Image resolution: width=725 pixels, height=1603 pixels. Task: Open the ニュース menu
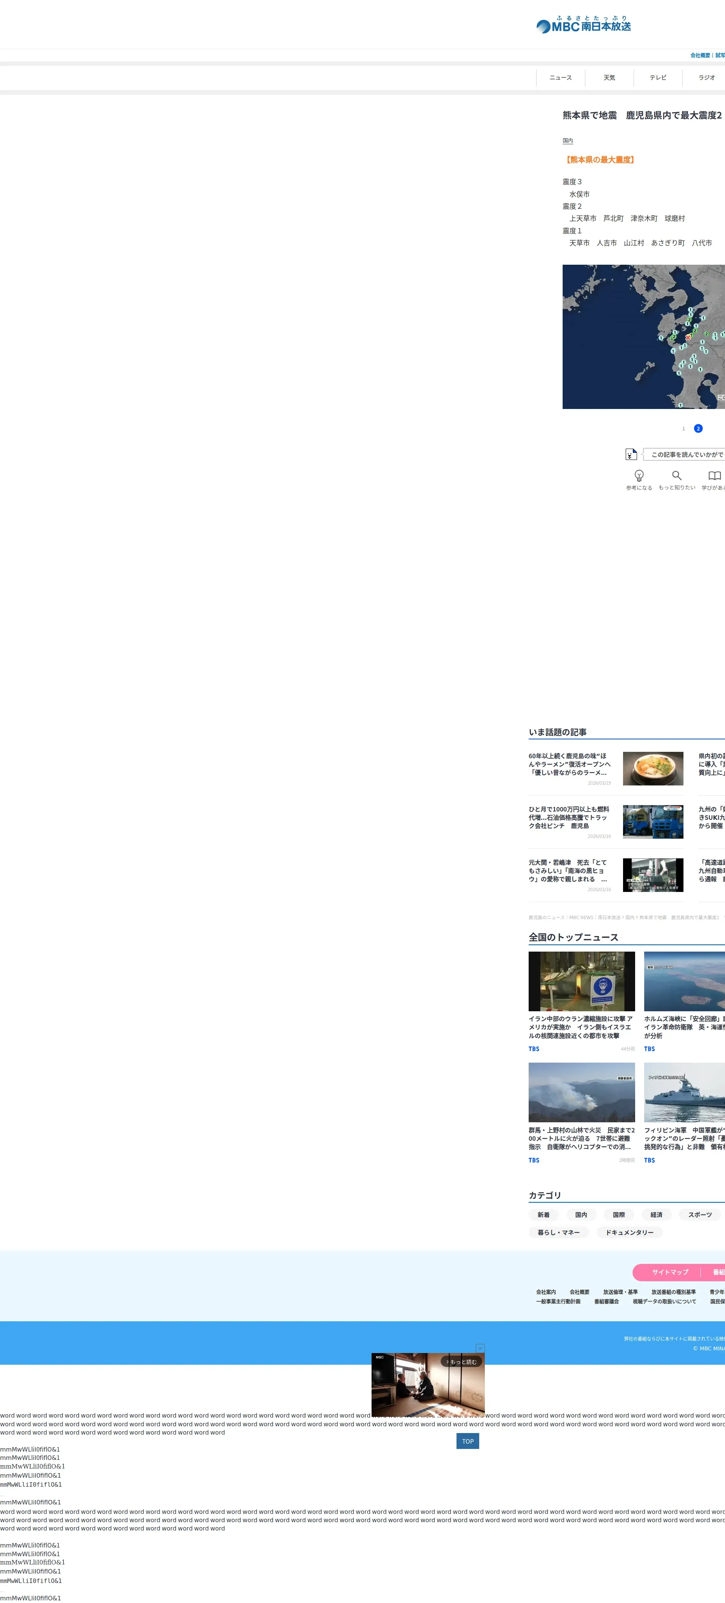(x=560, y=78)
